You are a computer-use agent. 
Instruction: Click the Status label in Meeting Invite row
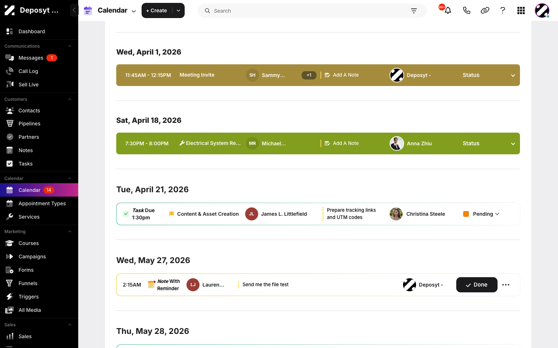[x=471, y=75]
